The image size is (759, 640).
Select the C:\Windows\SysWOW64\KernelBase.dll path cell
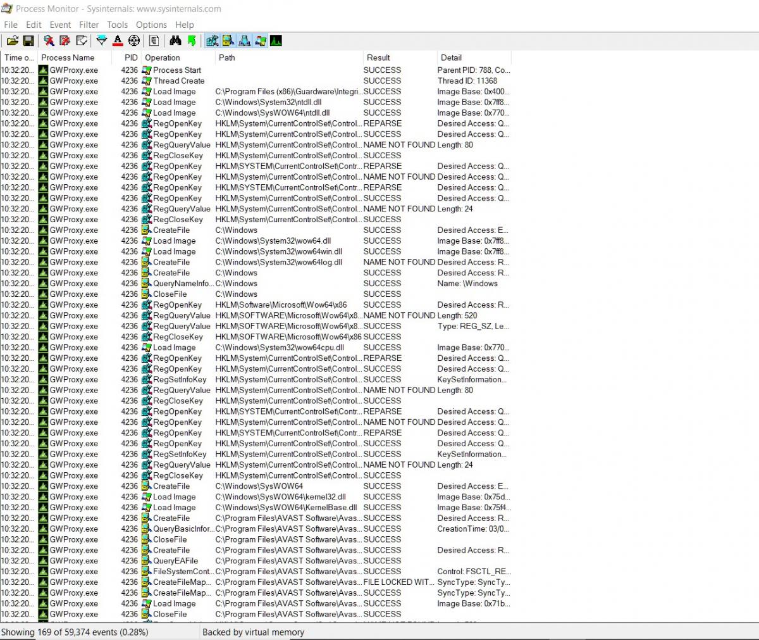(x=287, y=508)
